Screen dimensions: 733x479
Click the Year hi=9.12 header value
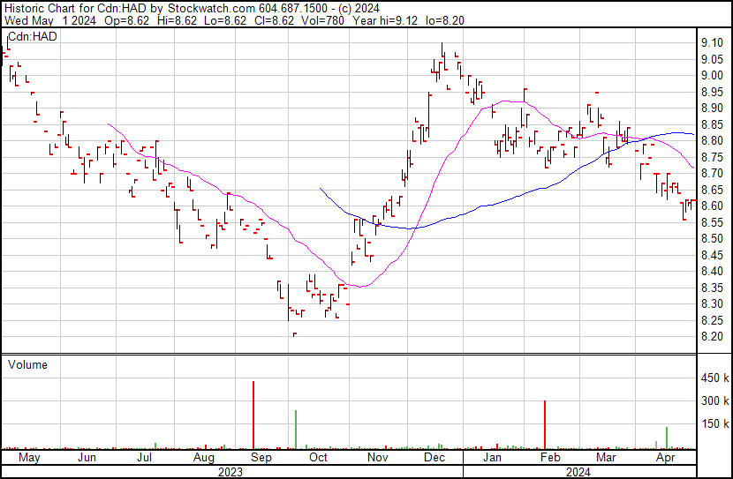coord(385,20)
